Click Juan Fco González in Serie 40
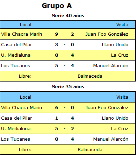The image size is (136, 155). 107,34
